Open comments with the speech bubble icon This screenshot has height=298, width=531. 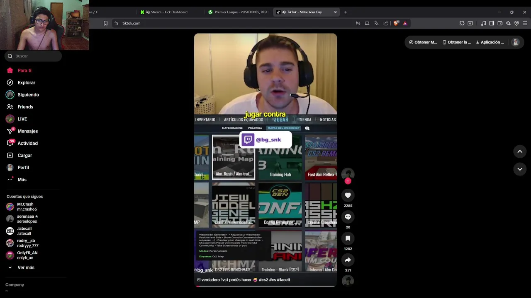click(348, 217)
